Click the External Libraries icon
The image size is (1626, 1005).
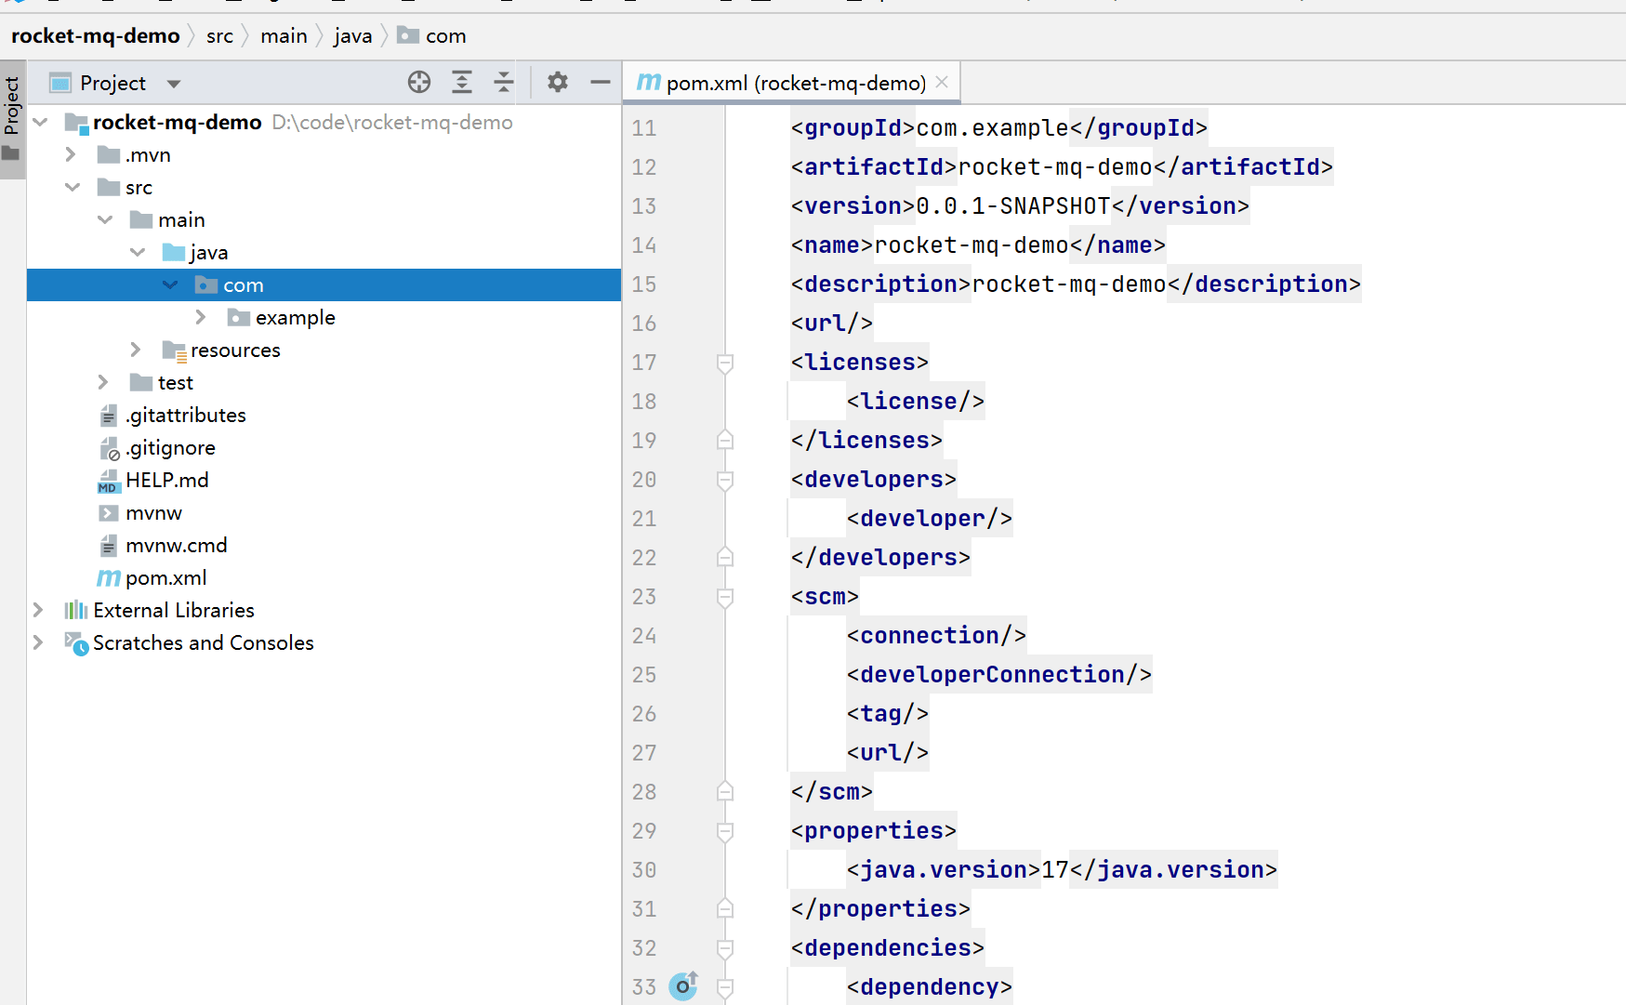point(76,610)
